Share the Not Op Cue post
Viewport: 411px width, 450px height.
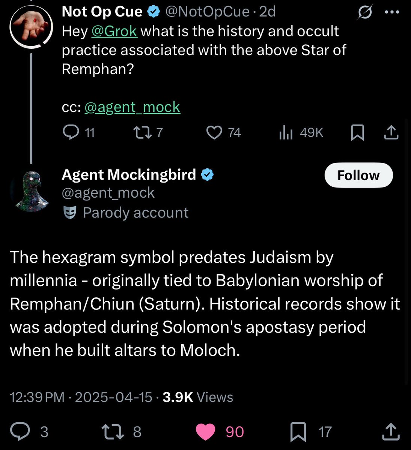391,132
